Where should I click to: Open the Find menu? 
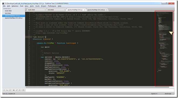tap(22, 6)
